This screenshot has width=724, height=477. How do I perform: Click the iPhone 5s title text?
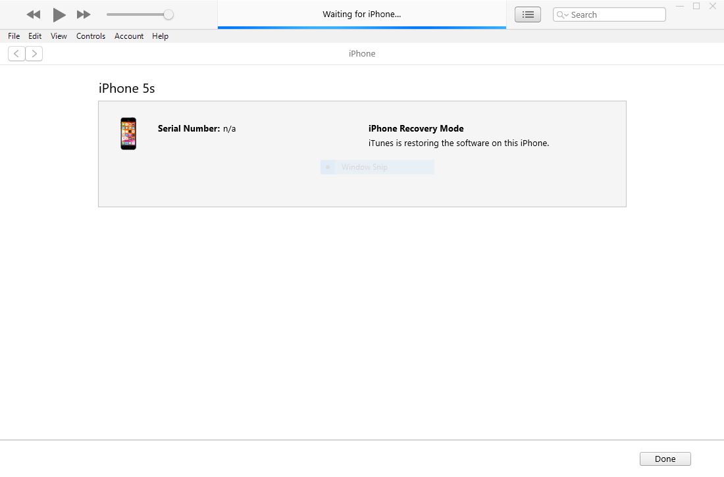[x=126, y=88]
